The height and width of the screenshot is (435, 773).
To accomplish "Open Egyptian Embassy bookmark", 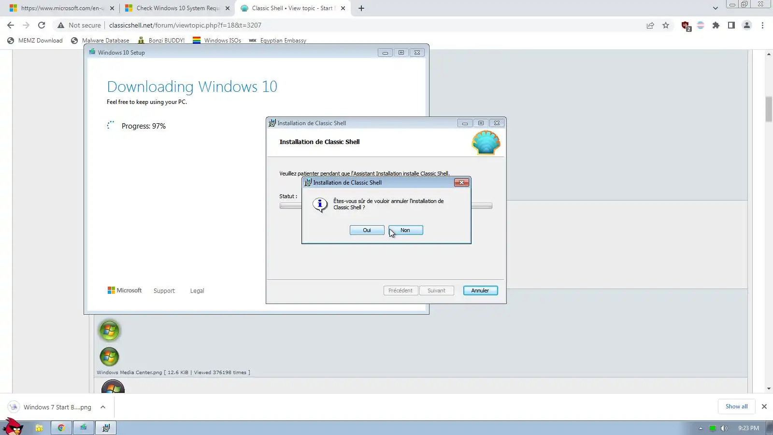I will point(278,41).
